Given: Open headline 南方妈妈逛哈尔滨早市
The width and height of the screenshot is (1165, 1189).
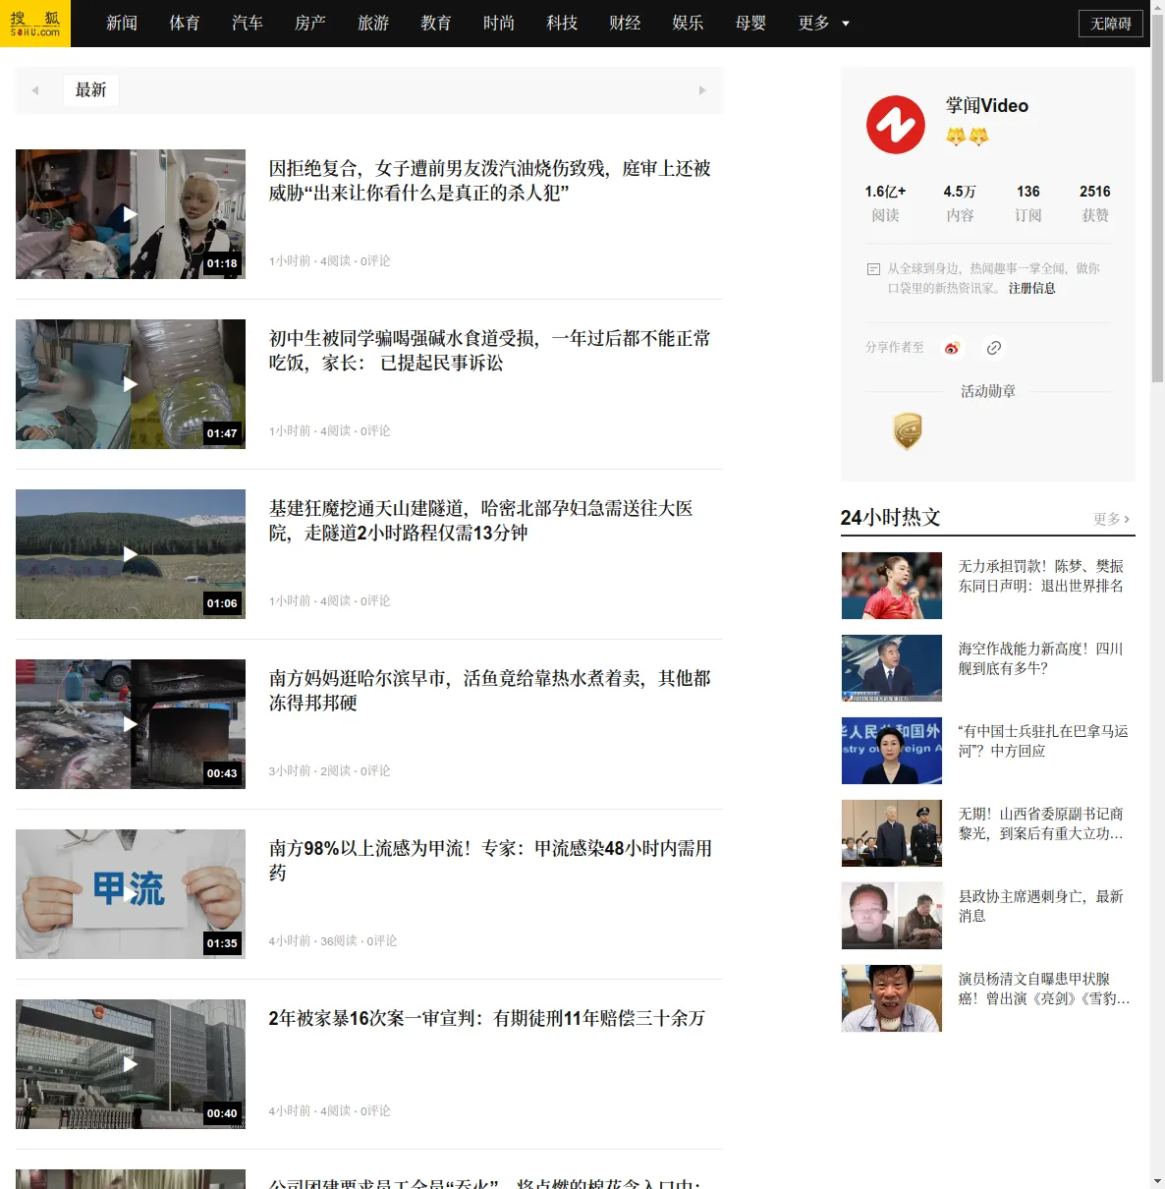Looking at the screenshot, I should point(490,691).
